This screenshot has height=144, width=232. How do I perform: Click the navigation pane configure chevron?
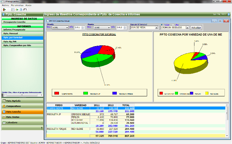[42, 128]
